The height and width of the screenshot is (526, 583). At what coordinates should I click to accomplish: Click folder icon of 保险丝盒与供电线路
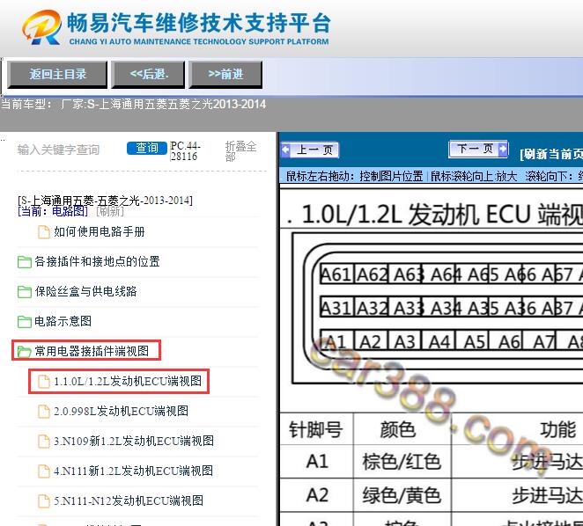click(x=24, y=292)
